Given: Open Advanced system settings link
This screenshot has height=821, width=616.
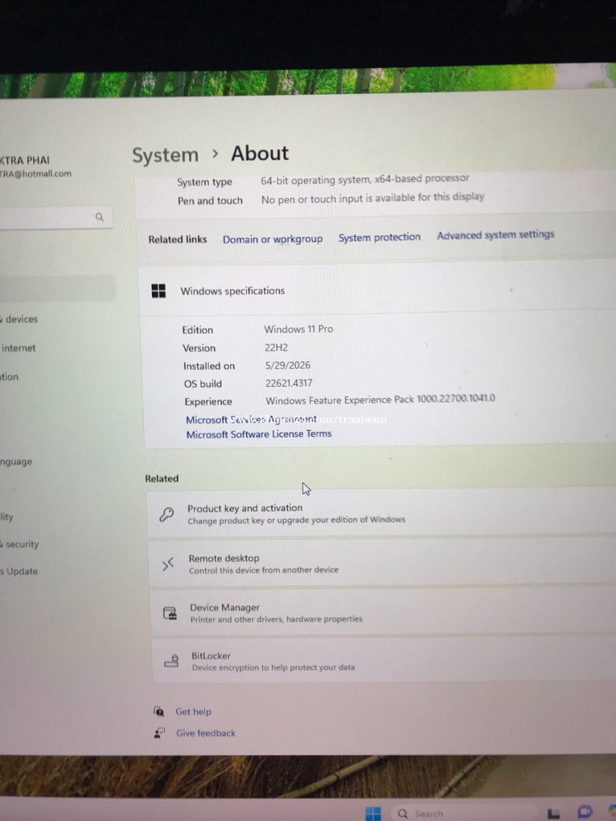Looking at the screenshot, I should pyautogui.click(x=496, y=235).
